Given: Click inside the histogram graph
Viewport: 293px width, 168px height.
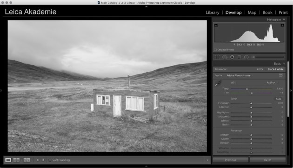Looking at the screenshot, I should pos(249,33).
